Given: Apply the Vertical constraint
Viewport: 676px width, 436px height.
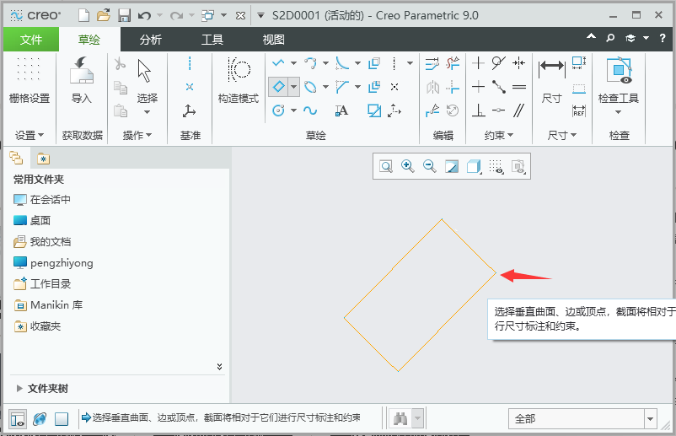Looking at the screenshot, I should pyautogui.click(x=478, y=63).
